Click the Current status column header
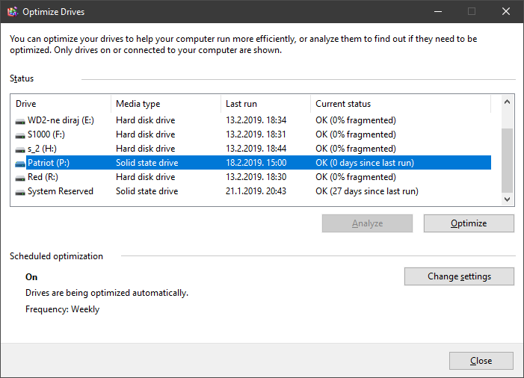This screenshot has height=378, width=524. (x=401, y=104)
